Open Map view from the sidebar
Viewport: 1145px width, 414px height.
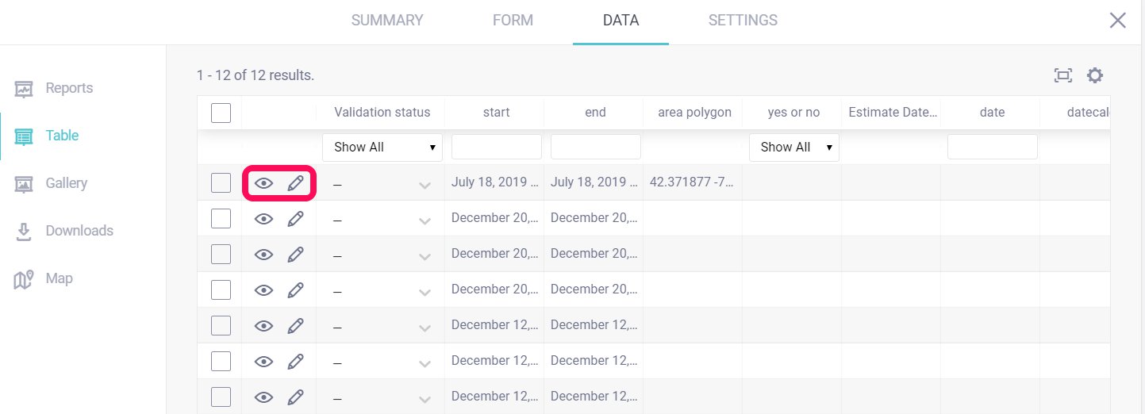click(59, 278)
